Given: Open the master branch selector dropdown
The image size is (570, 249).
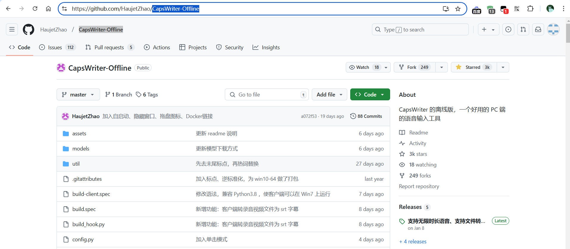Looking at the screenshot, I should tap(78, 94).
